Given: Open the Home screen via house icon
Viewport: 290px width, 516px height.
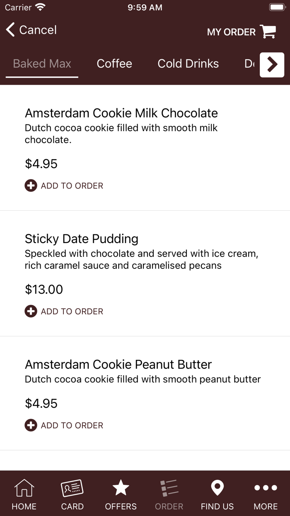Looking at the screenshot, I should click(24, 493).
